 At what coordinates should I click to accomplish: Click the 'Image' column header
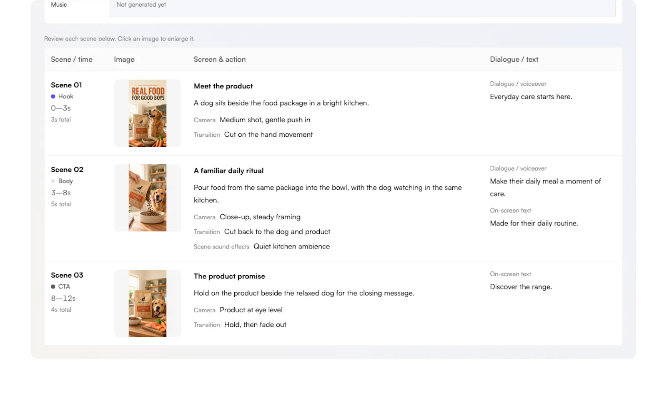(124, 60)
